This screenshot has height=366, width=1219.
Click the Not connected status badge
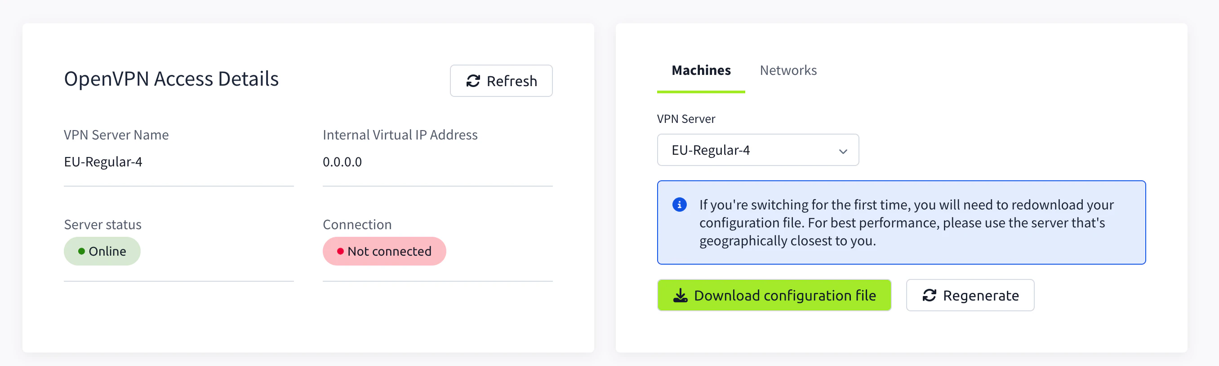(384, 251)
